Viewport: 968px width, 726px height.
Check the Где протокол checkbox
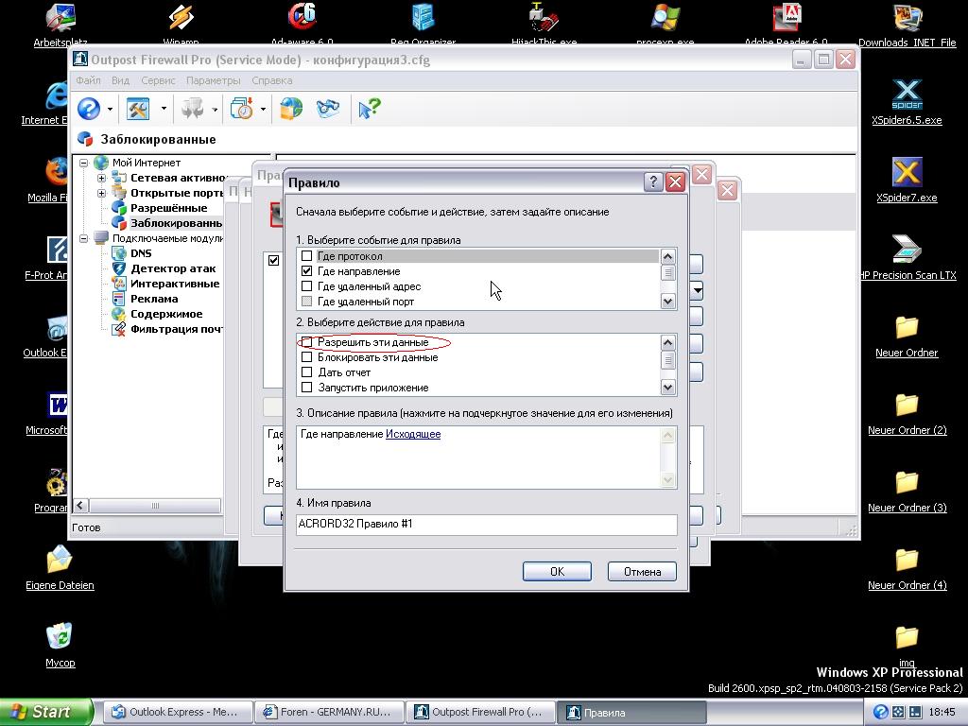coord(306,256)
